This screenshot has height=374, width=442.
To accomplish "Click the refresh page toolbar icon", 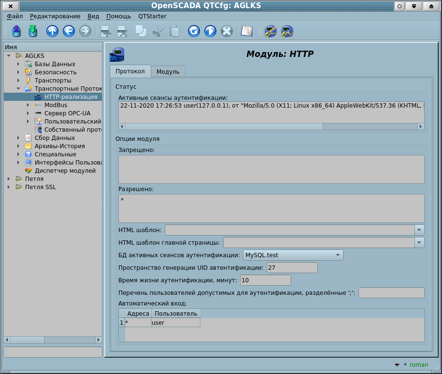I will click(194, 31).
